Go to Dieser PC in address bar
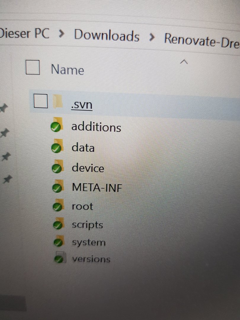The width and height of the screenshot is (240, 320). click(x=25, y=33)
